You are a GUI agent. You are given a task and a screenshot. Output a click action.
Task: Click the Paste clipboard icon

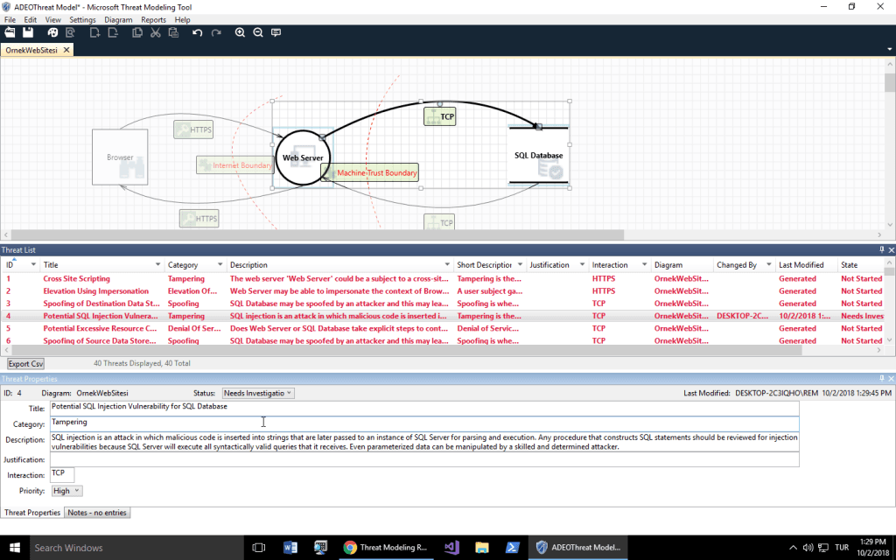click(173, 32)
